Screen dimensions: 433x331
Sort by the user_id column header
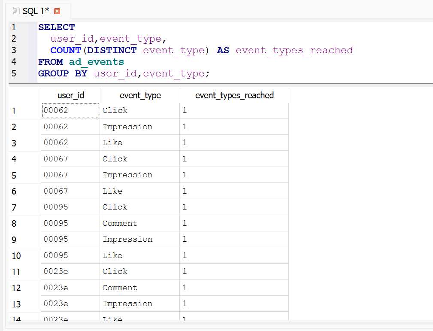[70, 95]
